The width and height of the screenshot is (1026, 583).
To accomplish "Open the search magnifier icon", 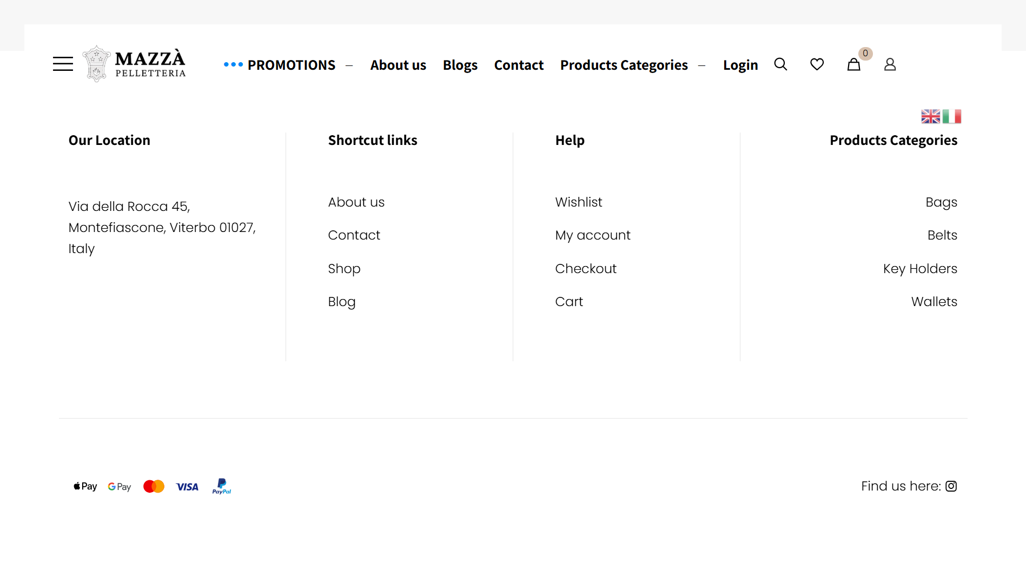I will pyautogui.click(x=780, y=64).
